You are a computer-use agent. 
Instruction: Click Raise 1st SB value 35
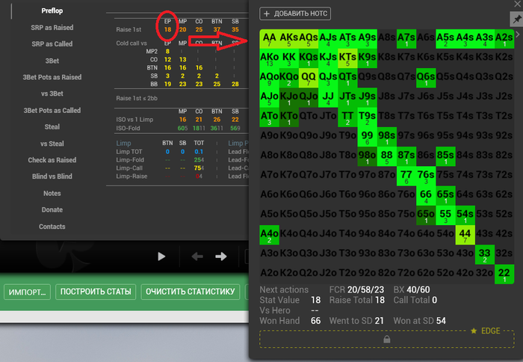click(235, 29)
